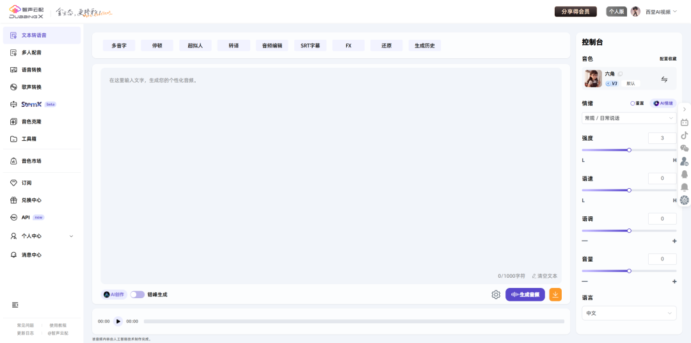Open the Bilibili icon in floating bar
This screenshot has height=343, width=691.
684,122
